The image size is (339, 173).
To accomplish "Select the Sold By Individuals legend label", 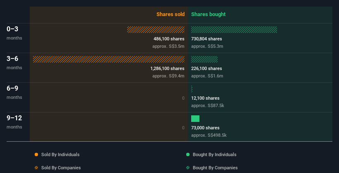I will 60,154.
